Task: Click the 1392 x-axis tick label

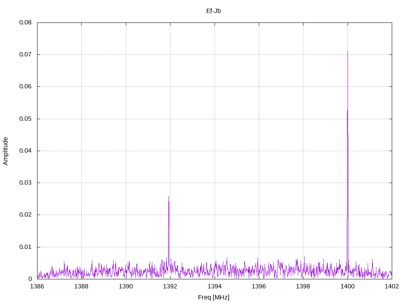Action: [x=170, y=286]
